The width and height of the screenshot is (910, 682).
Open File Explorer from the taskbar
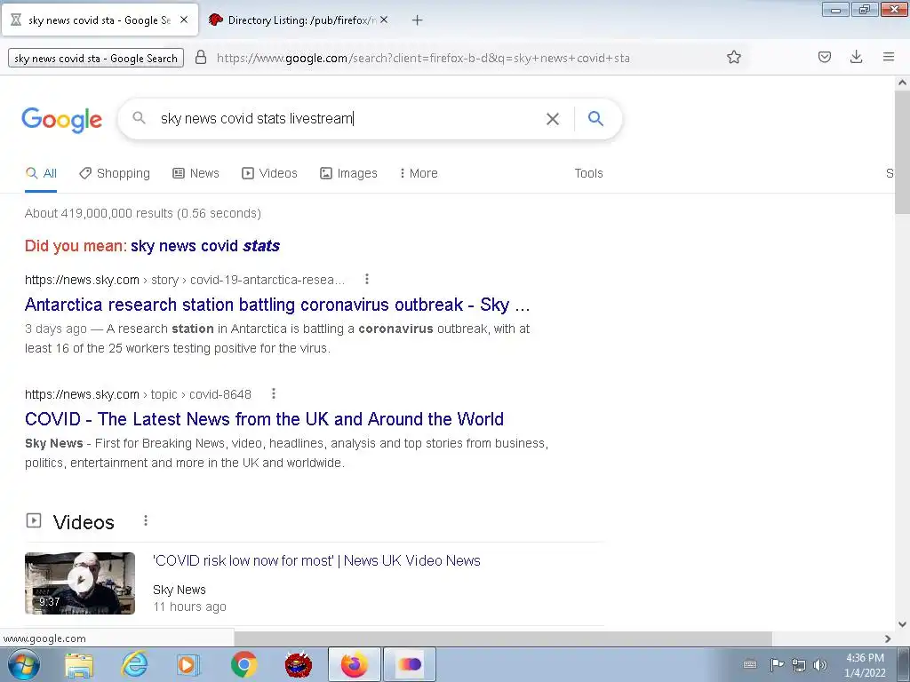[x=79, y=664]
